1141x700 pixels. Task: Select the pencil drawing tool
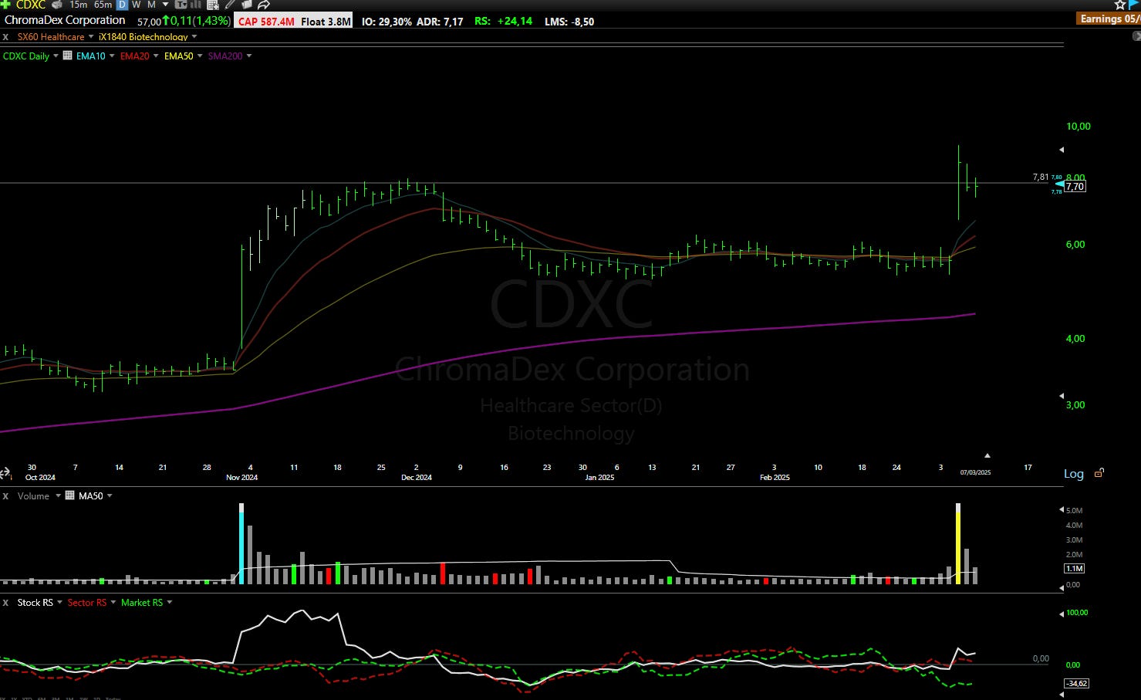click(230, 5)
